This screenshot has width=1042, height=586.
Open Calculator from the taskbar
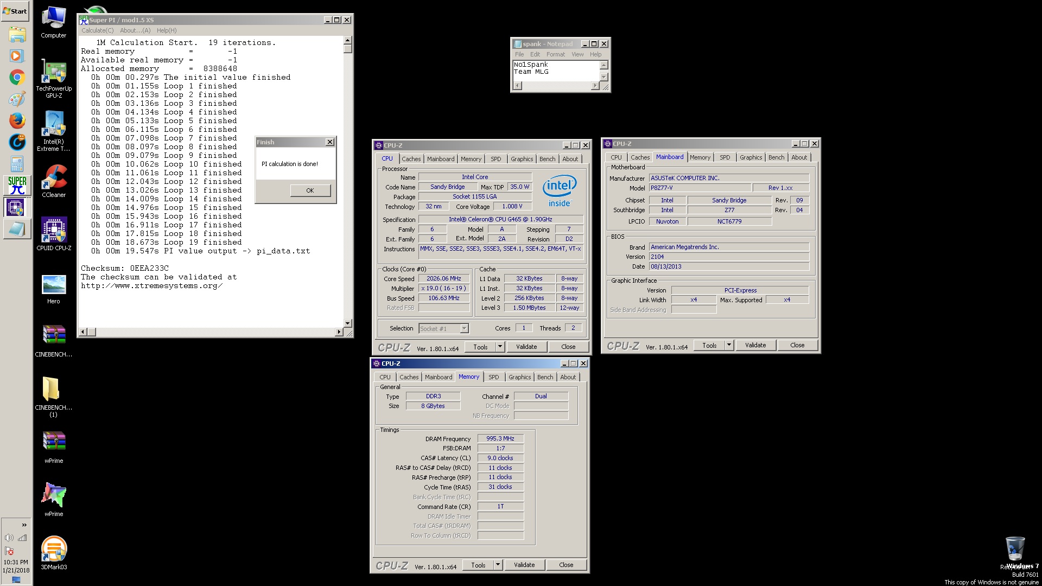point(17,164)
